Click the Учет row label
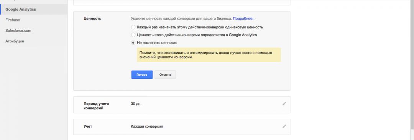Viewport: 414px width, 140px height. coord(88,126)
